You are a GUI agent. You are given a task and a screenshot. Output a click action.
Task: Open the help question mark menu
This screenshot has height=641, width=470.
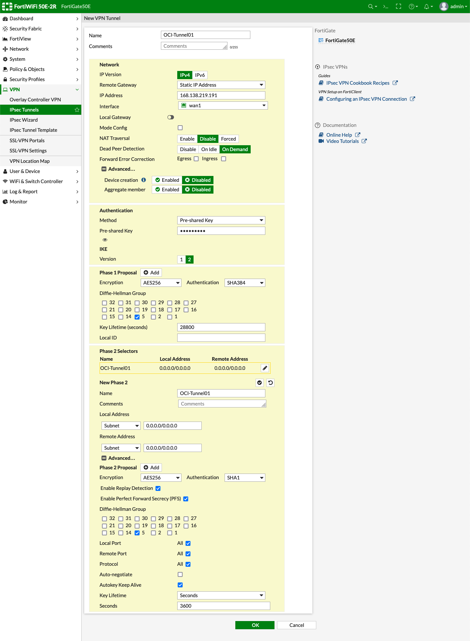pyautogui.click(x=413, y=7)
